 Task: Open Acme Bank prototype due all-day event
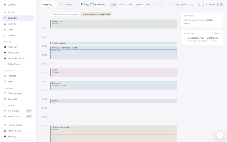coord(96,14)
